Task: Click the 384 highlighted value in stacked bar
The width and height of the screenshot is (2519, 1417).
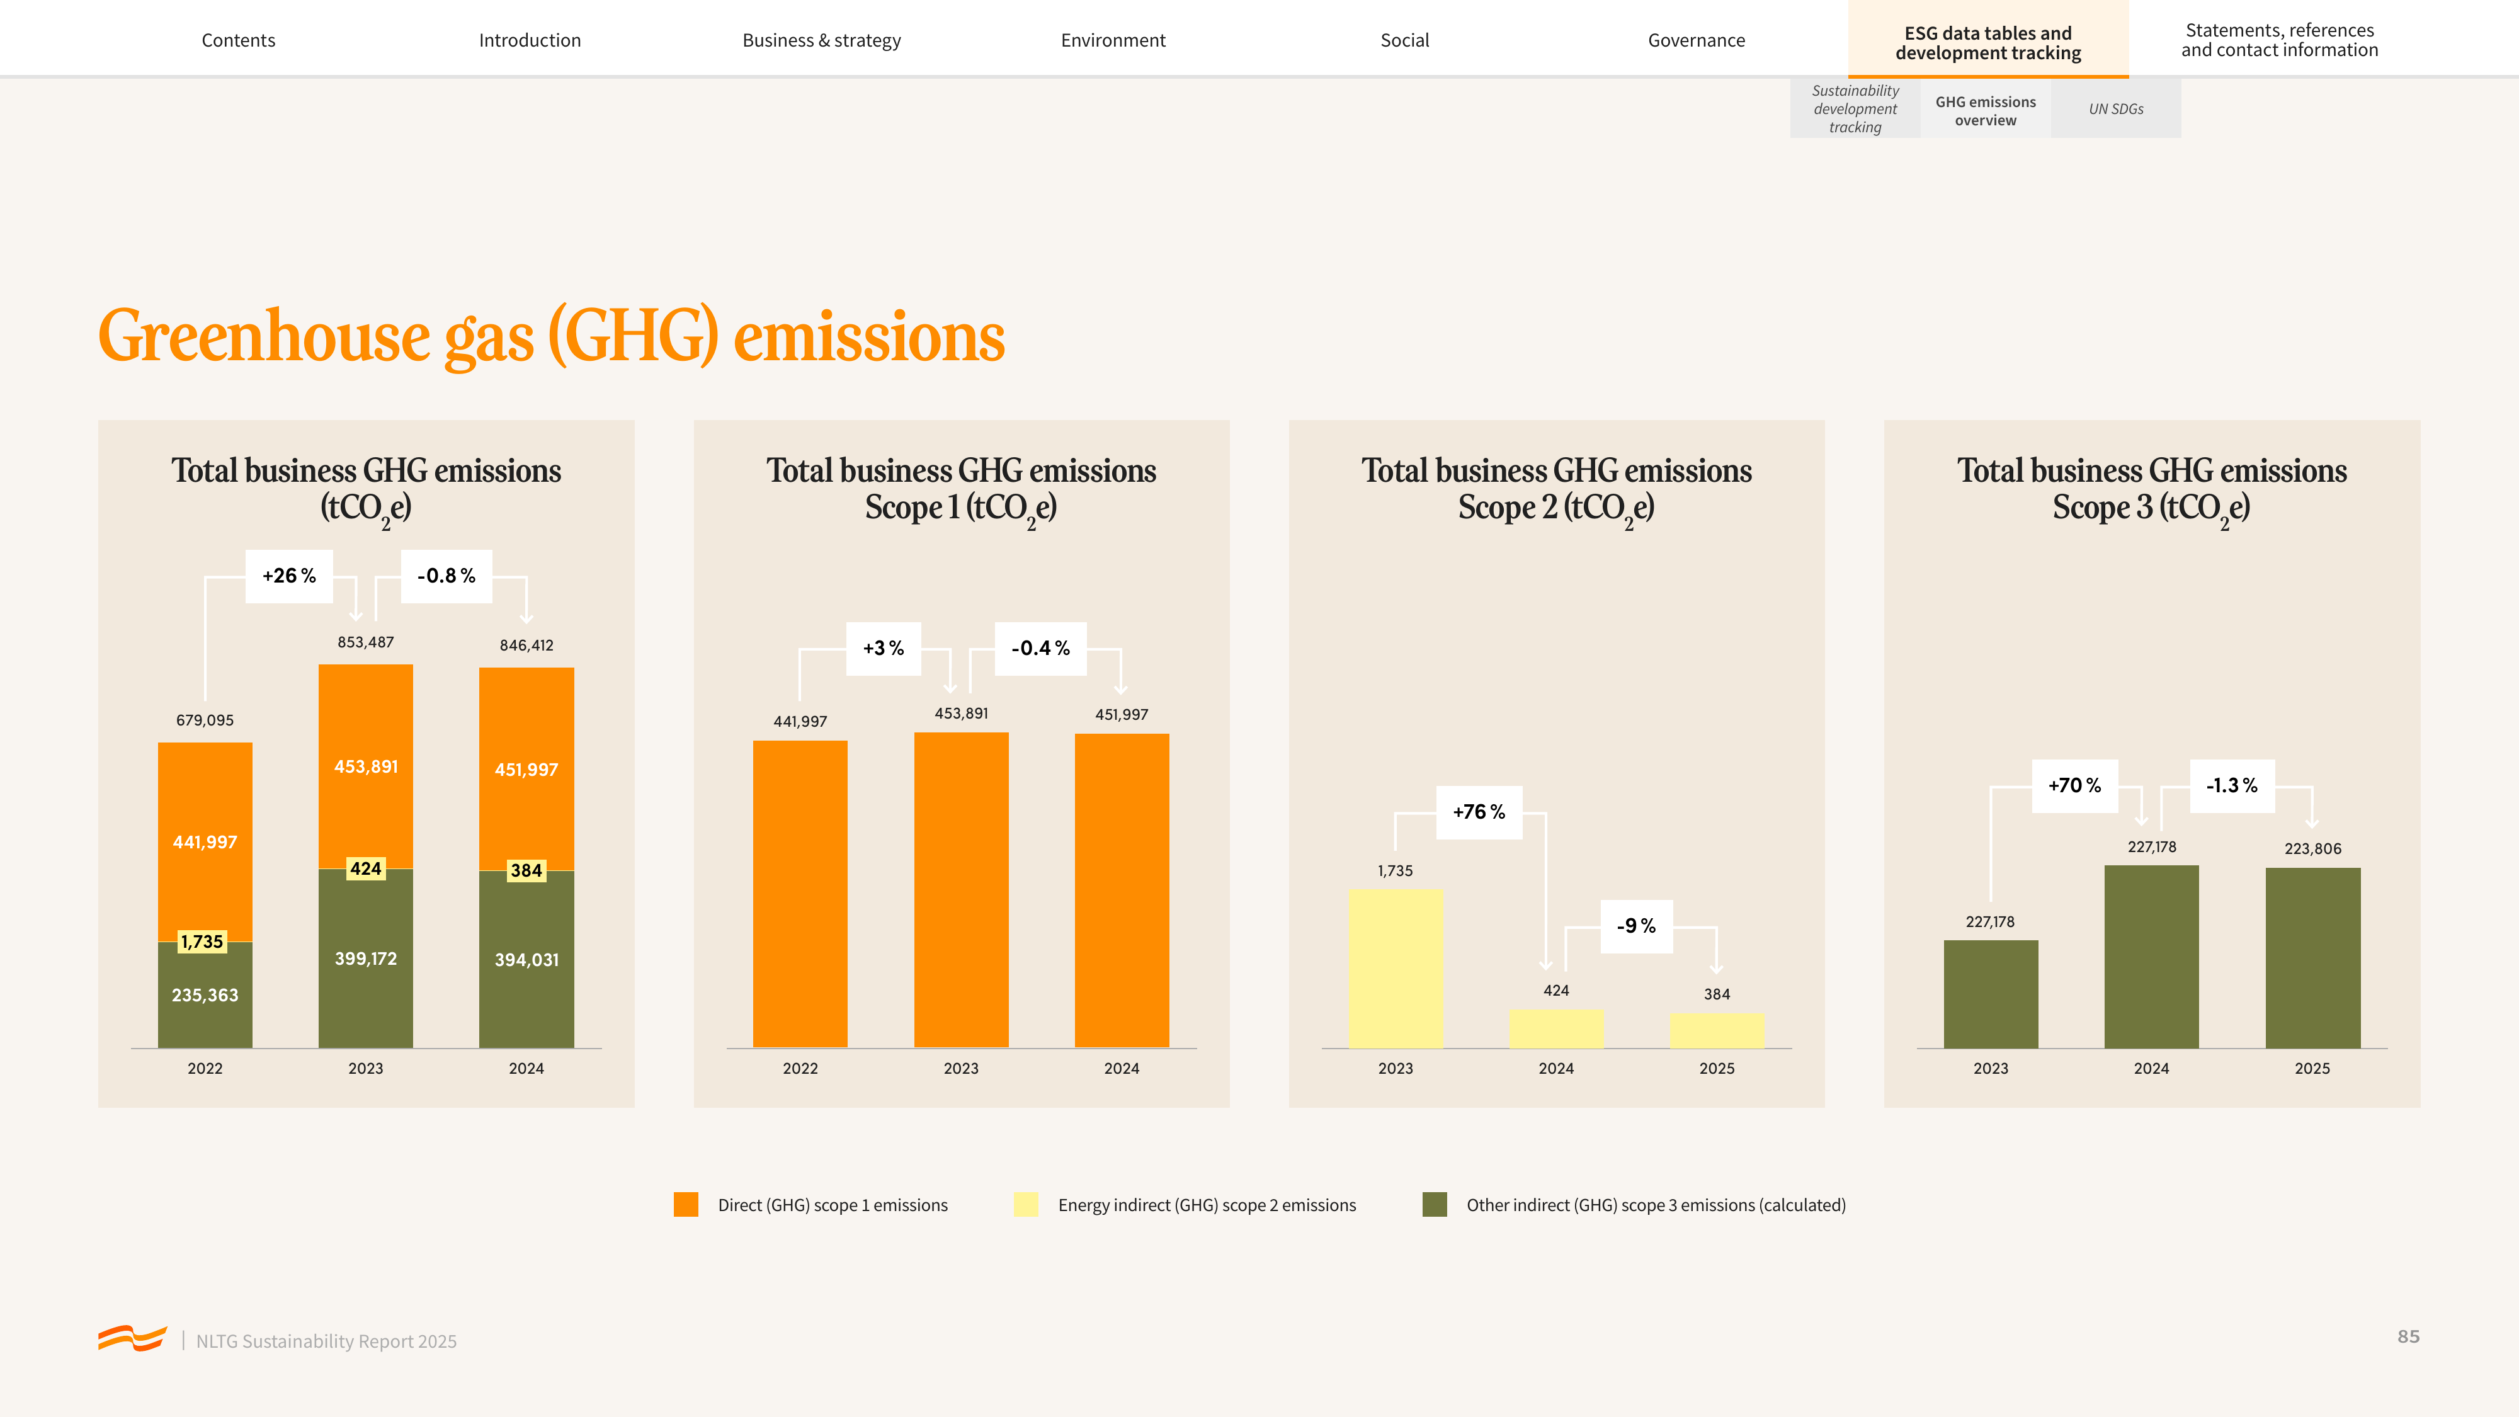Action: tap(526, 870)
